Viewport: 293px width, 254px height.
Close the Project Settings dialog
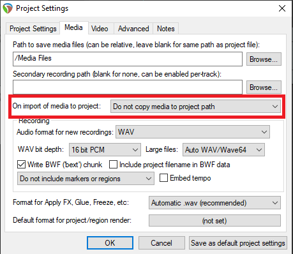click(282, 8)
